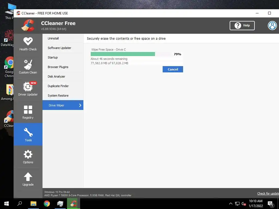Select the DataWag desktop shortcut
Screen dimensions: 279x209
(x=7, y=38)
